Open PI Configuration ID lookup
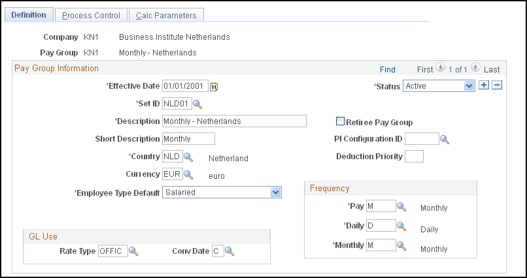The height and width of the screenshot is (278, 527). [445, 139]
